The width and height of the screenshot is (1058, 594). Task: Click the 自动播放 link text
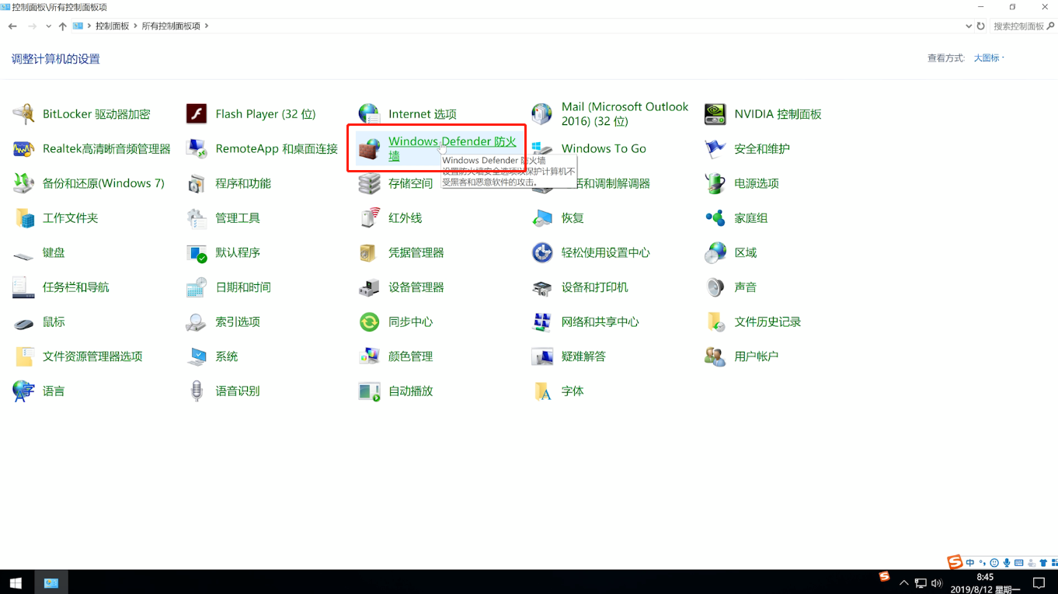pos(411,391)
